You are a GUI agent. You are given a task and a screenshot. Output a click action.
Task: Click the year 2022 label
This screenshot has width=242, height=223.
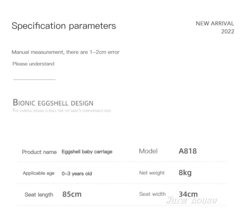point(227,32)
